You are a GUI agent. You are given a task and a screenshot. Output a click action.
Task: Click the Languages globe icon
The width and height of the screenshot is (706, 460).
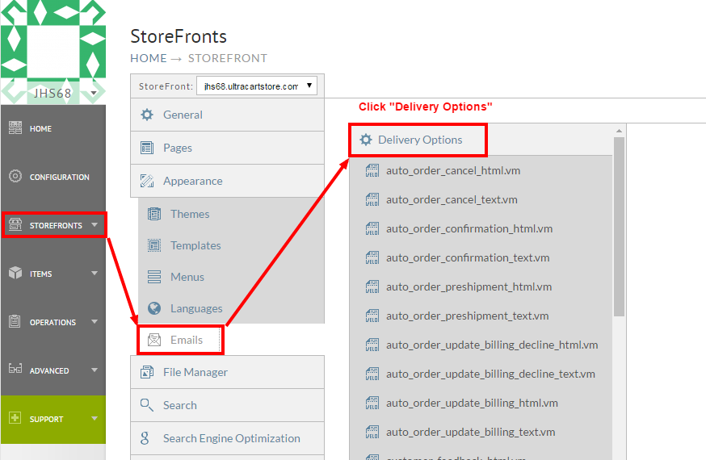(154, 308)
